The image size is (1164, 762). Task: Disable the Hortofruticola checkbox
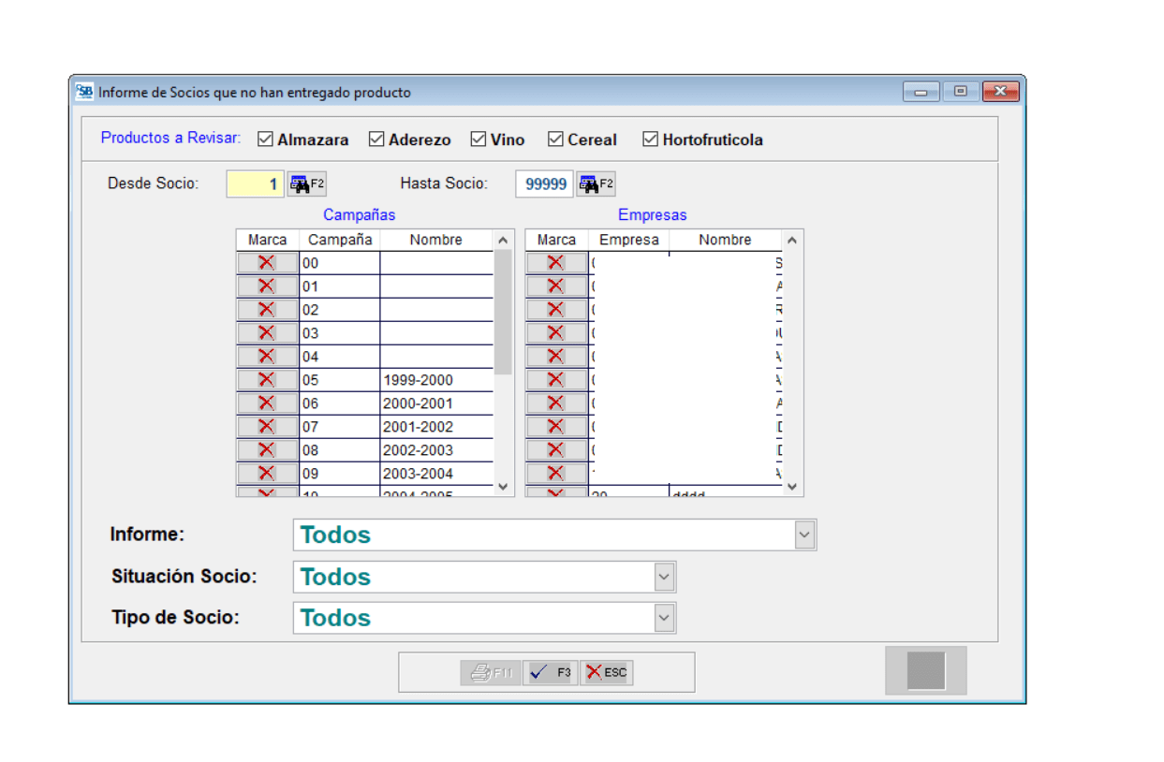coord(651,139)
